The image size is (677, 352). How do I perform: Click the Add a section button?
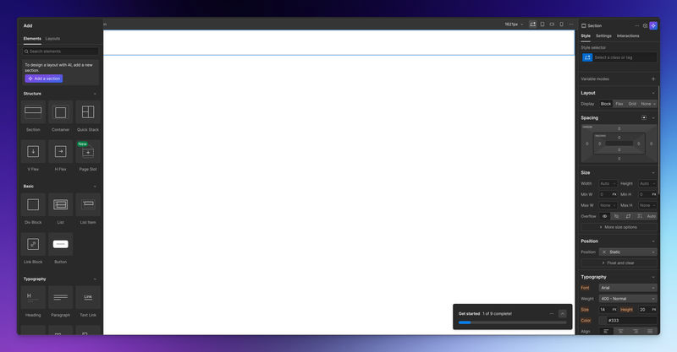pos(44,79)
